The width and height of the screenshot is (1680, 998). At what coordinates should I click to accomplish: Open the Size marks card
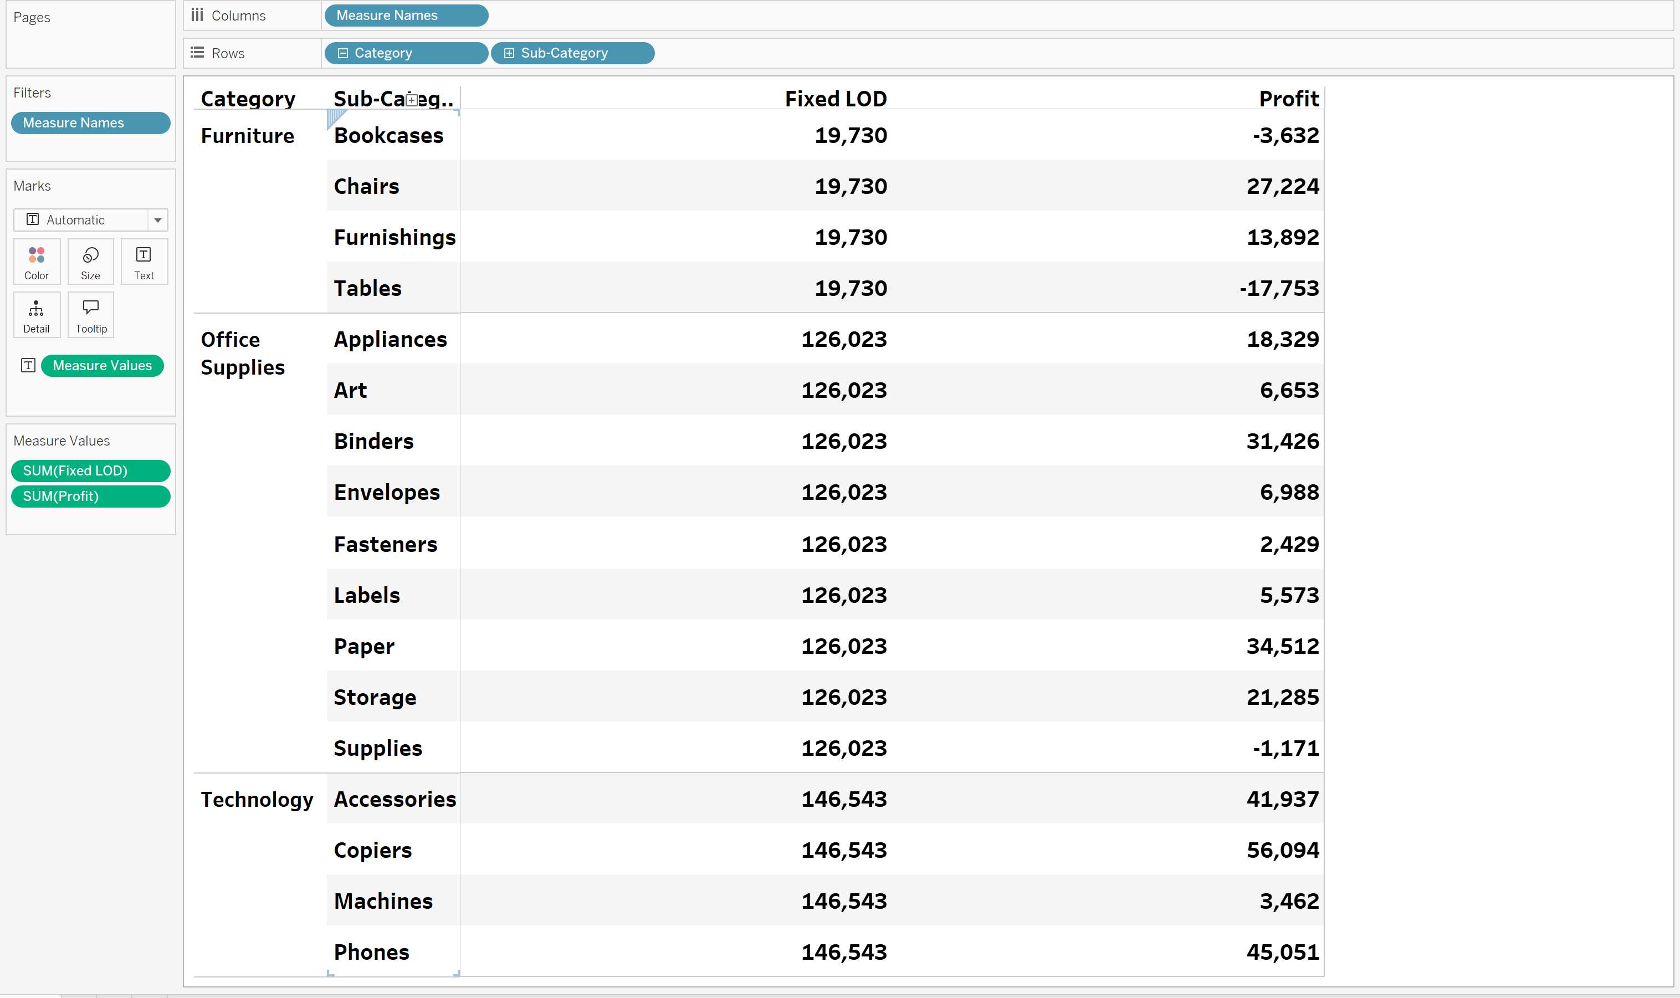pos(90,262)
